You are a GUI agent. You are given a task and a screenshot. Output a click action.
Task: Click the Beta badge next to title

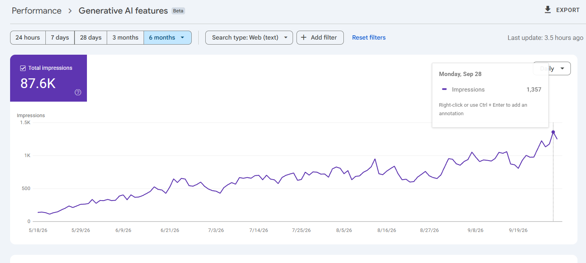(178, 11)
